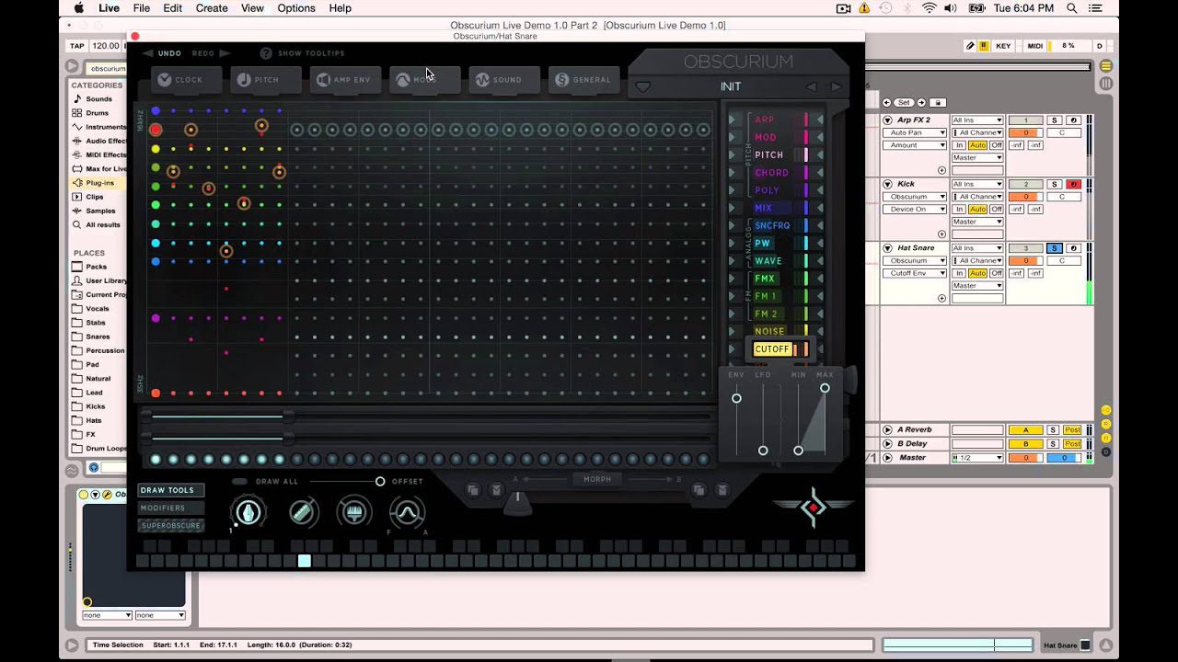This screenshot has height=662, width=1178.
Task: Toggle Auto monitoring on Arp FX 2 track
Action: (976, 145)
